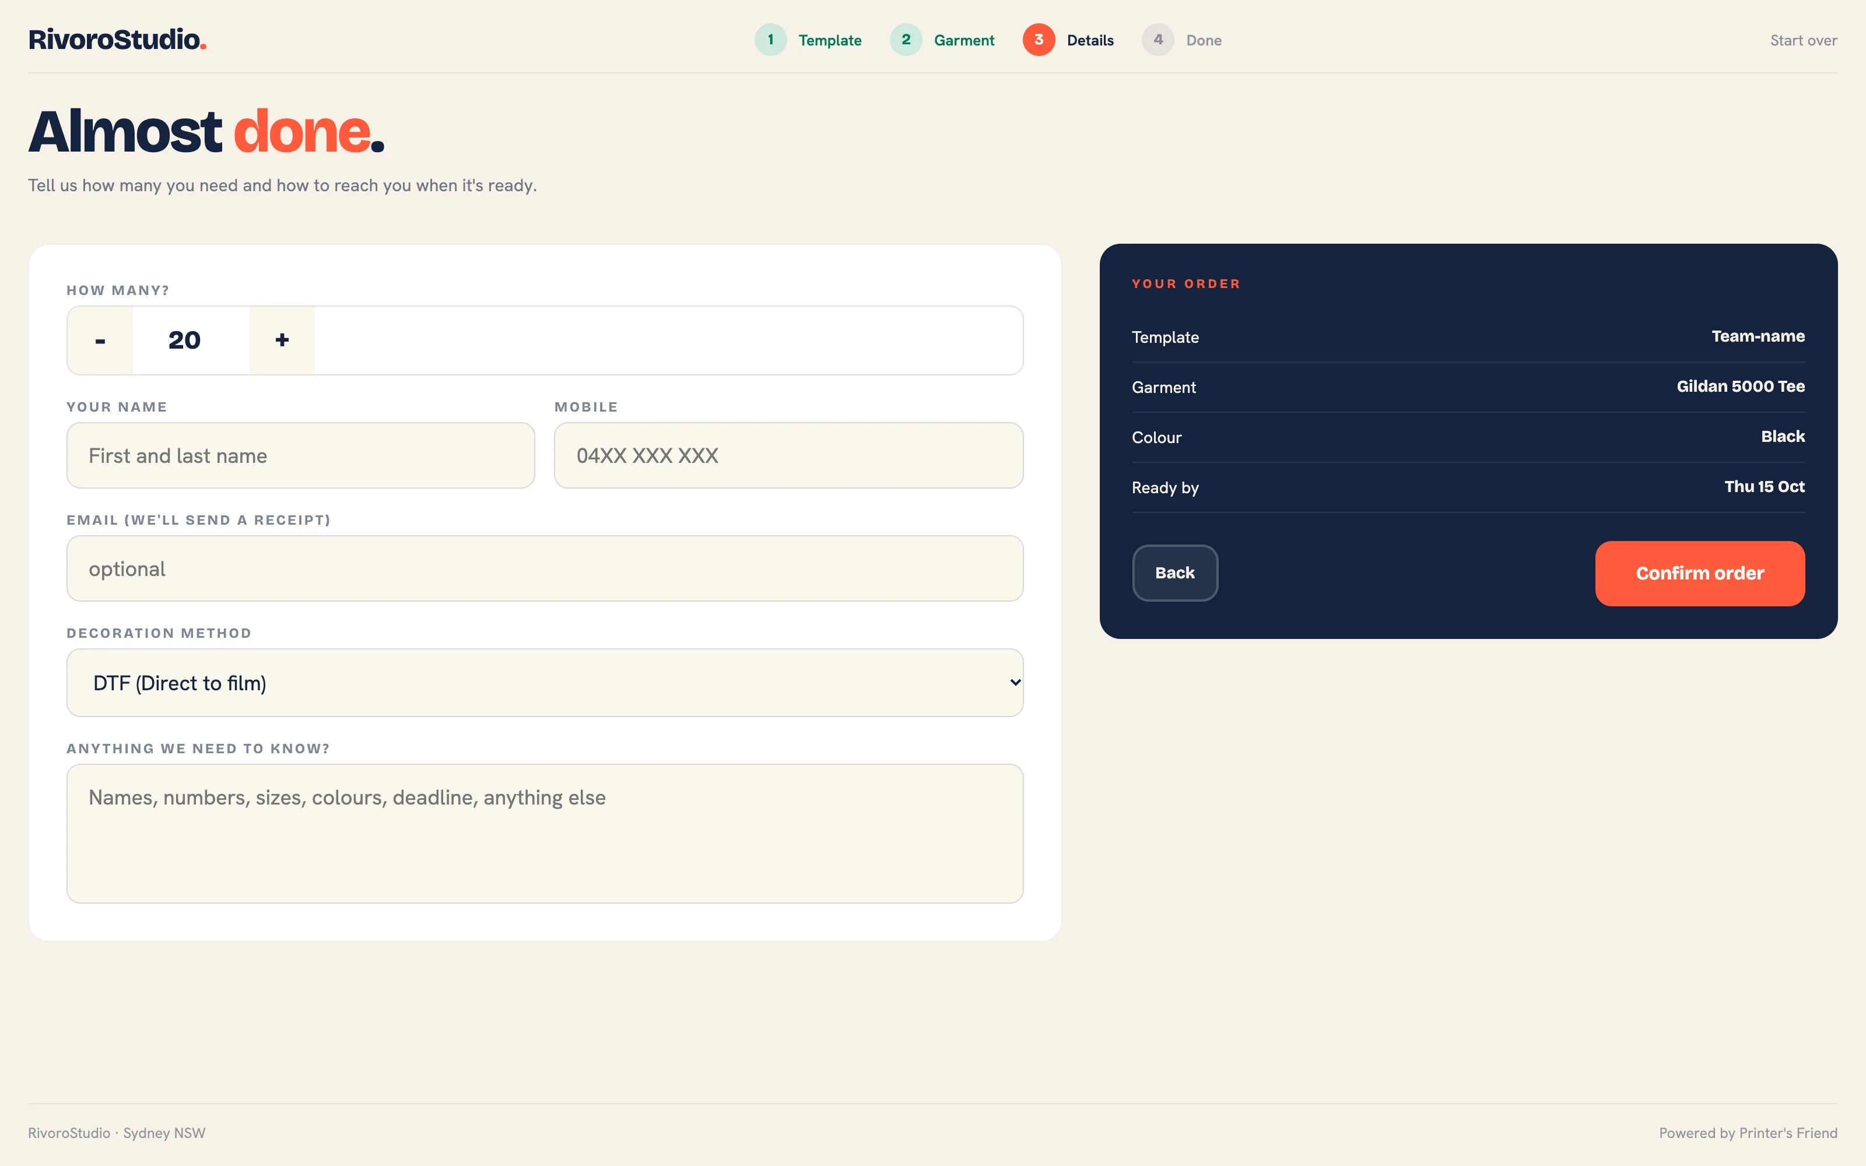Image resolution: width=1866 pixels, height=1166 pixels.
Task: Click the step 3 circle icon
Action: pos(1039,39)
